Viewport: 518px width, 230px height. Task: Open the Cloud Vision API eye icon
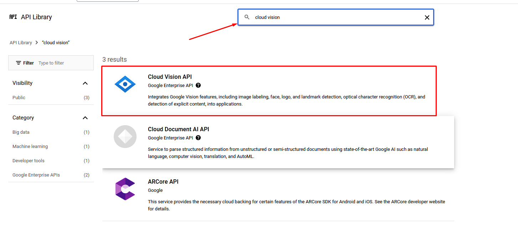(x=125, y=84)
